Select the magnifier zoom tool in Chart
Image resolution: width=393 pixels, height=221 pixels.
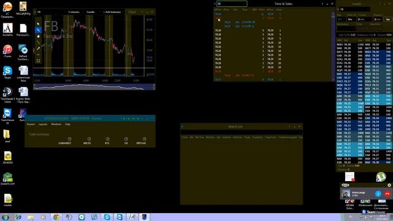point(38,30)
